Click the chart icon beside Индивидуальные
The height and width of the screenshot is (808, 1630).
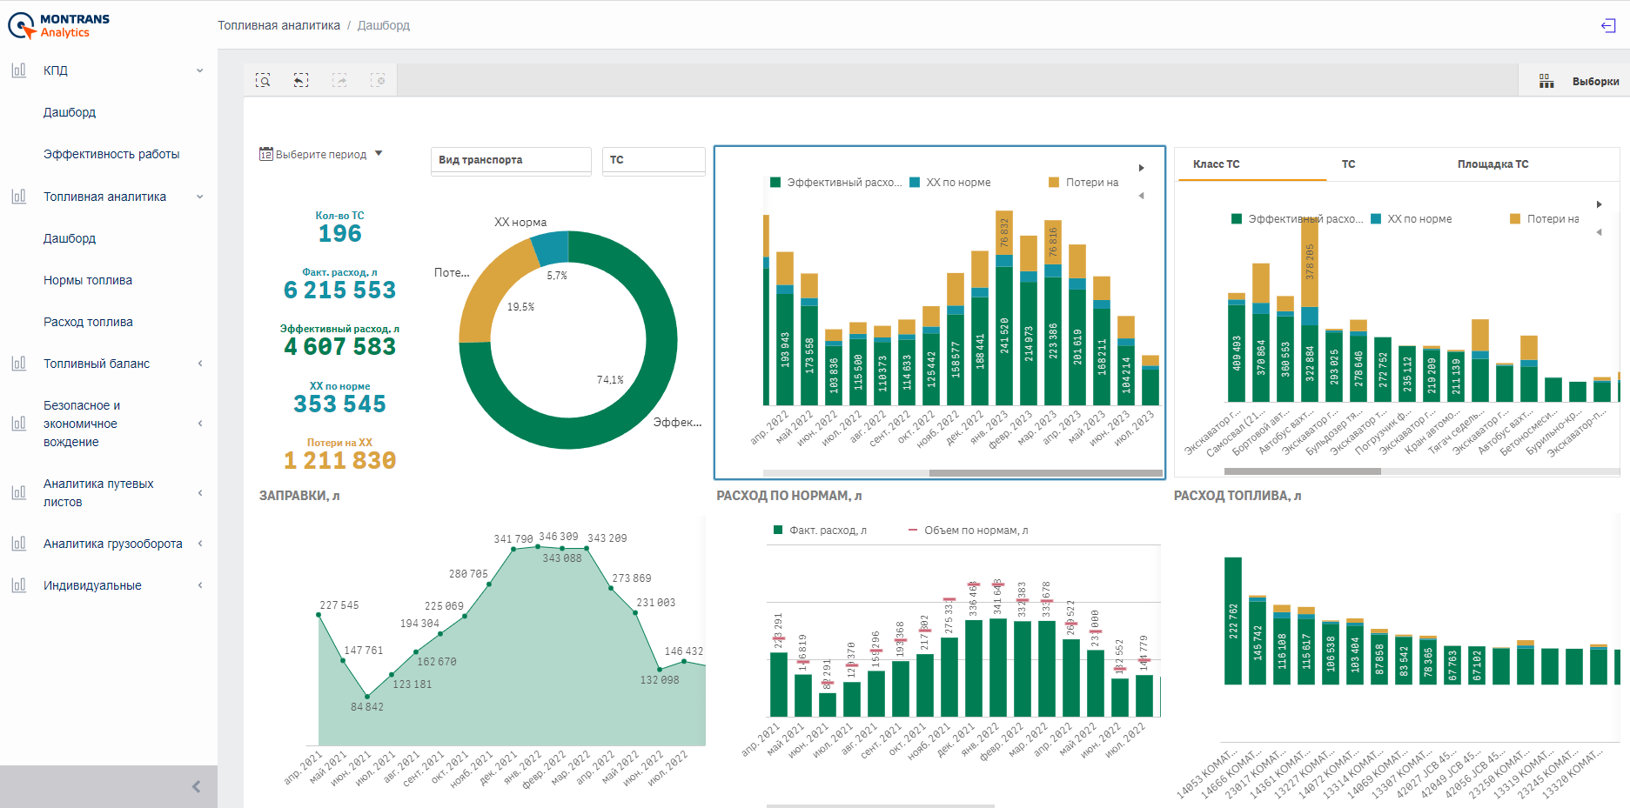(19, 585)
